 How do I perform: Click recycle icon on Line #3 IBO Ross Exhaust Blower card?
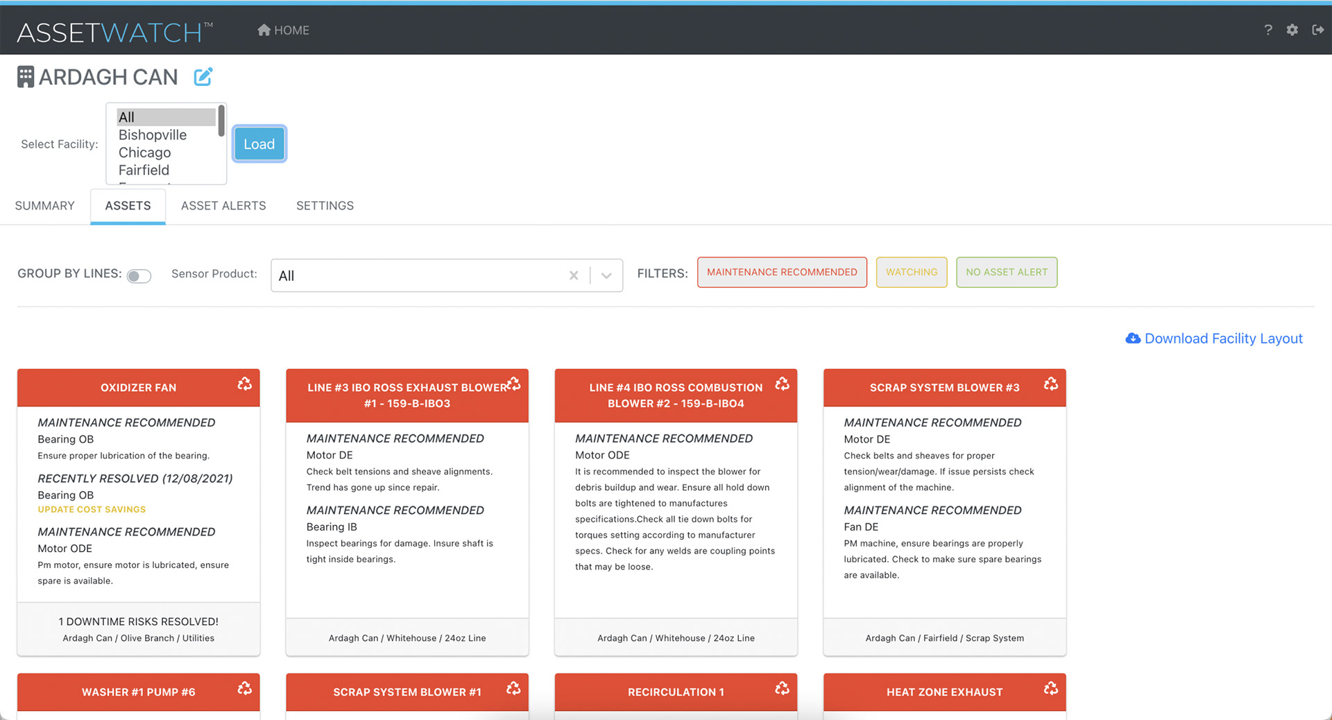pos(513,384)
